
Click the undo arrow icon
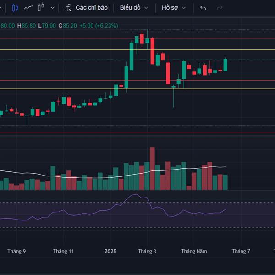pos(203,8)
